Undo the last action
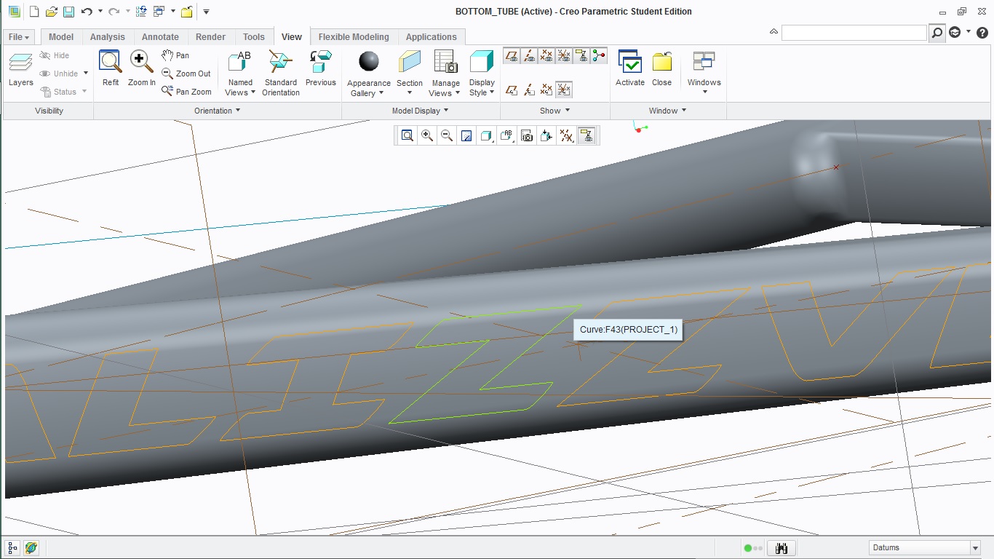The width and height of the screenshot is (994, 559). (87, 12)
